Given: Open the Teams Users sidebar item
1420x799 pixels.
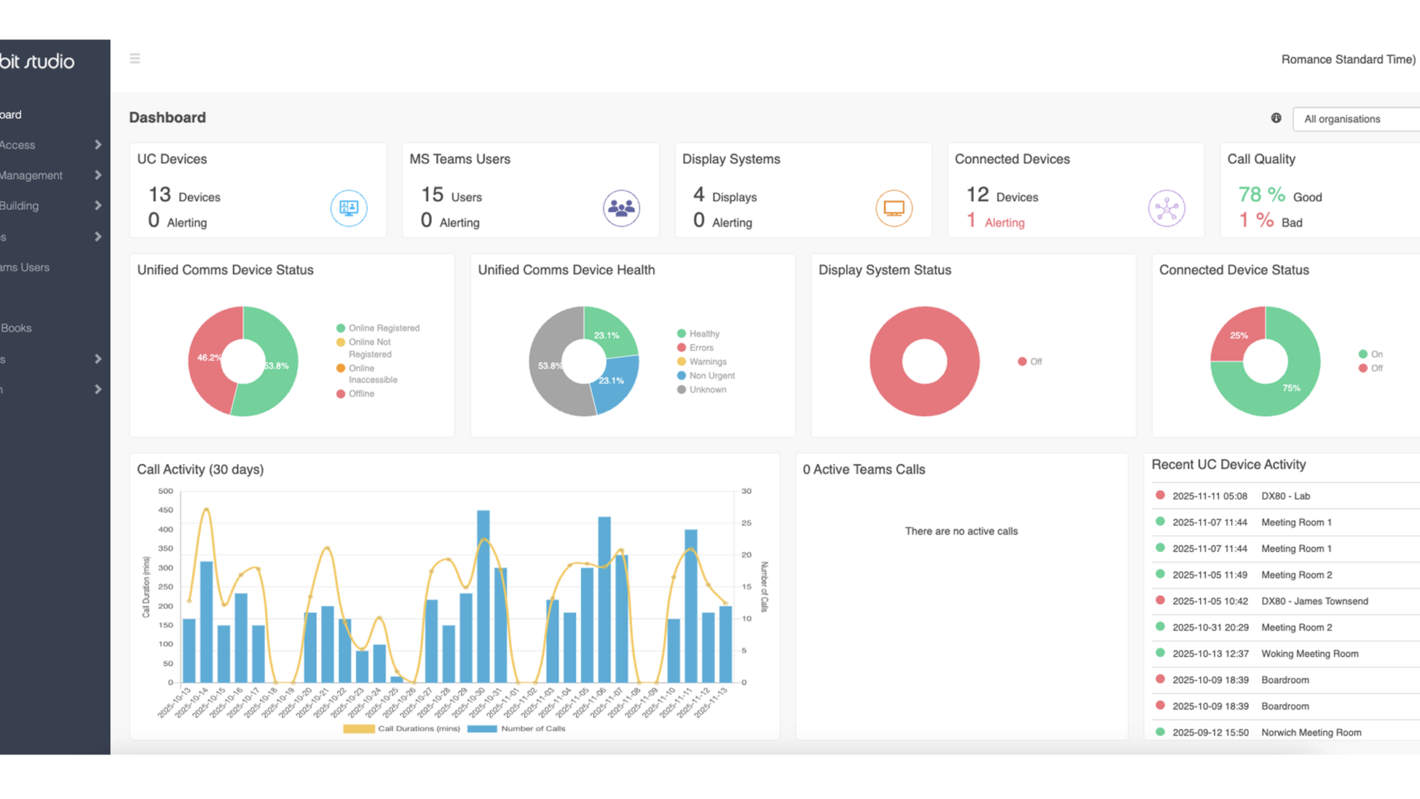Looking at the screenshot, I should coord(25,268).
